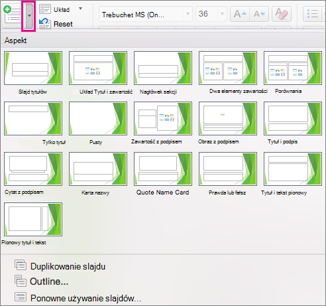Select the Cytat z podpisem layout
The height and width of the screenshot is (306, 326).
[33, 169]
